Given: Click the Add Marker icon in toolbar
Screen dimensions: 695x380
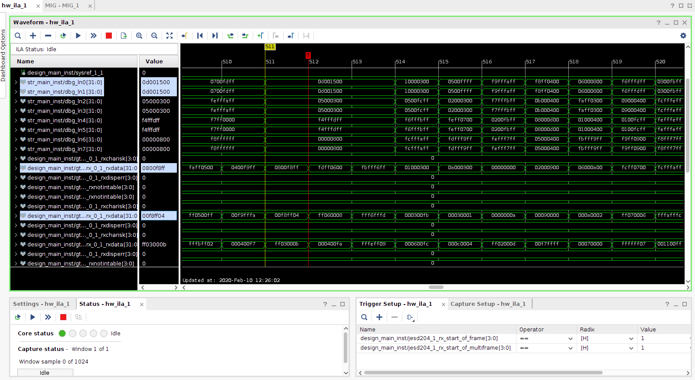Looking at the screenshot, I should [x=260, y=36].
